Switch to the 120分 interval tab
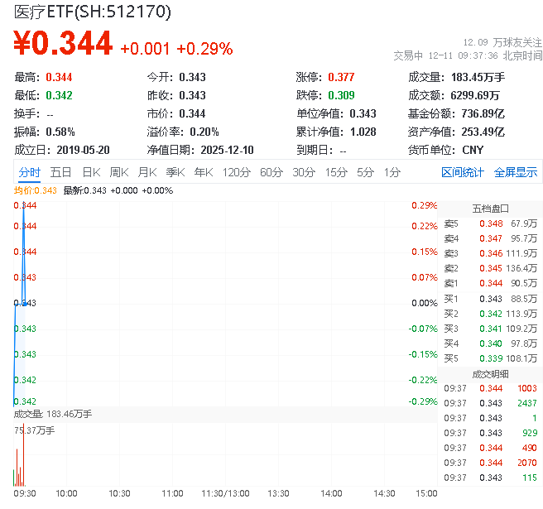 tap(236, 172)
